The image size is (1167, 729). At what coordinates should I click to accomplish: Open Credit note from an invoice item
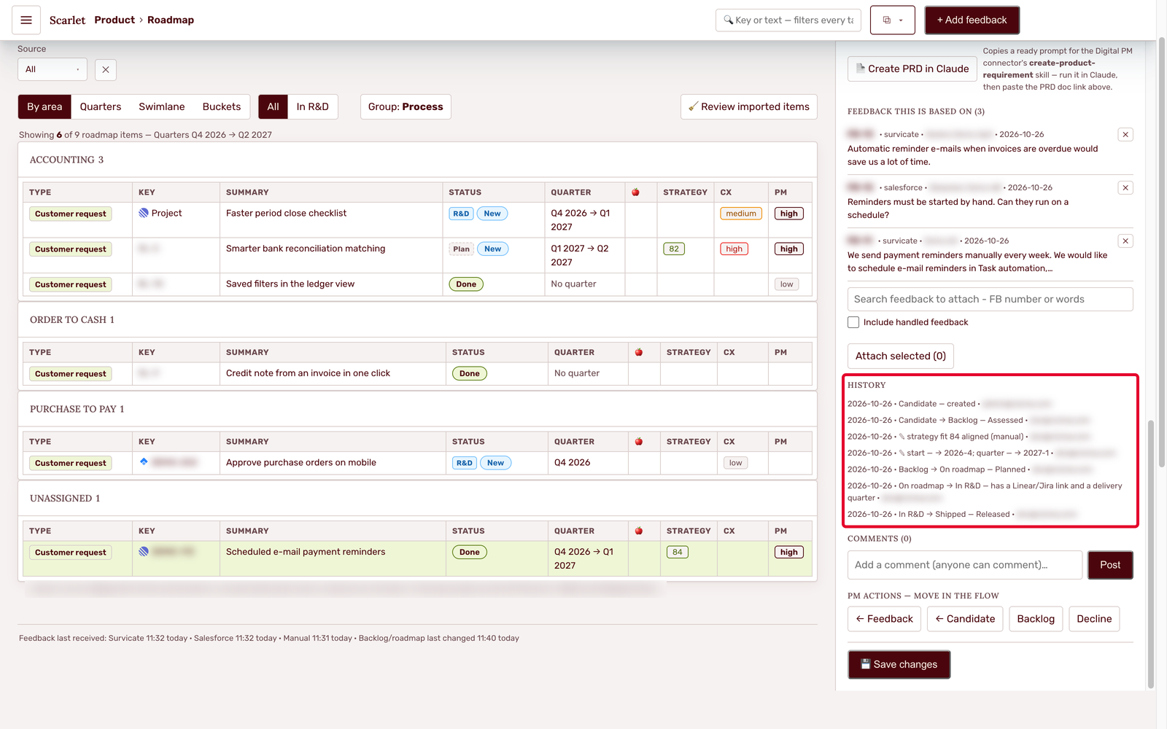pyautogui.click(x=308, y=373)
